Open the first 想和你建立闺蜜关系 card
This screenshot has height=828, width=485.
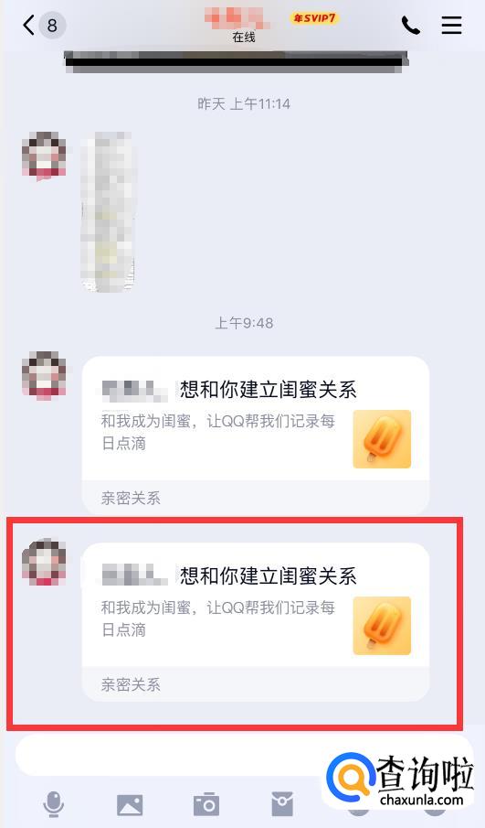(256, 436)
